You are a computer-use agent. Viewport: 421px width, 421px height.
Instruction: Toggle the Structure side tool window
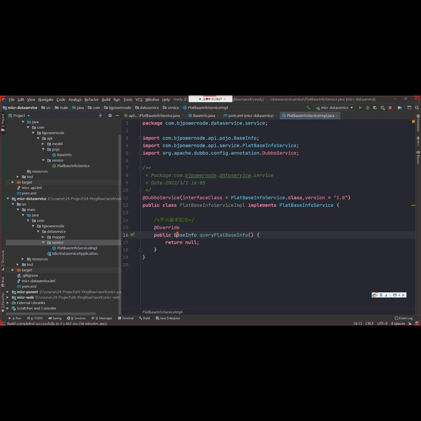[3, 260]
